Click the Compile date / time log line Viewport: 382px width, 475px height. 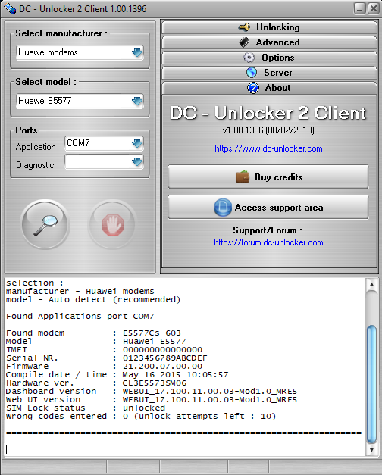pyautogui.click(x=117, y=375)
